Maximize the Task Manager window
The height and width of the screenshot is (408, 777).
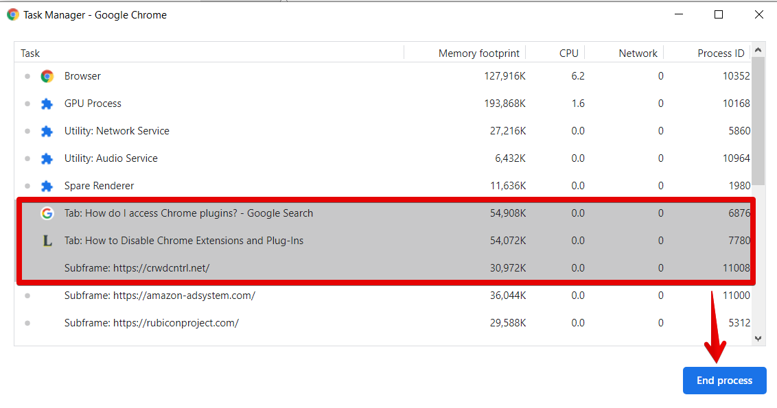(x=719, y=14)
